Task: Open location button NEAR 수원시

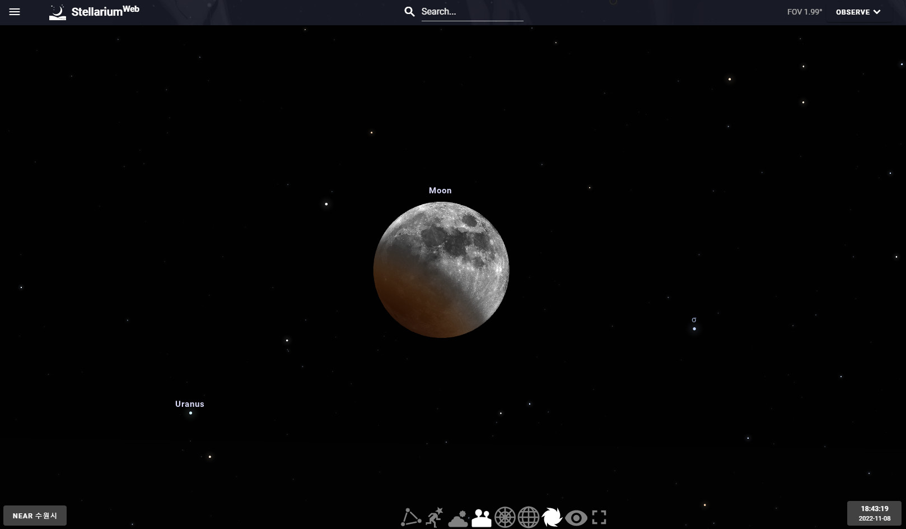Action: (35, 516)
